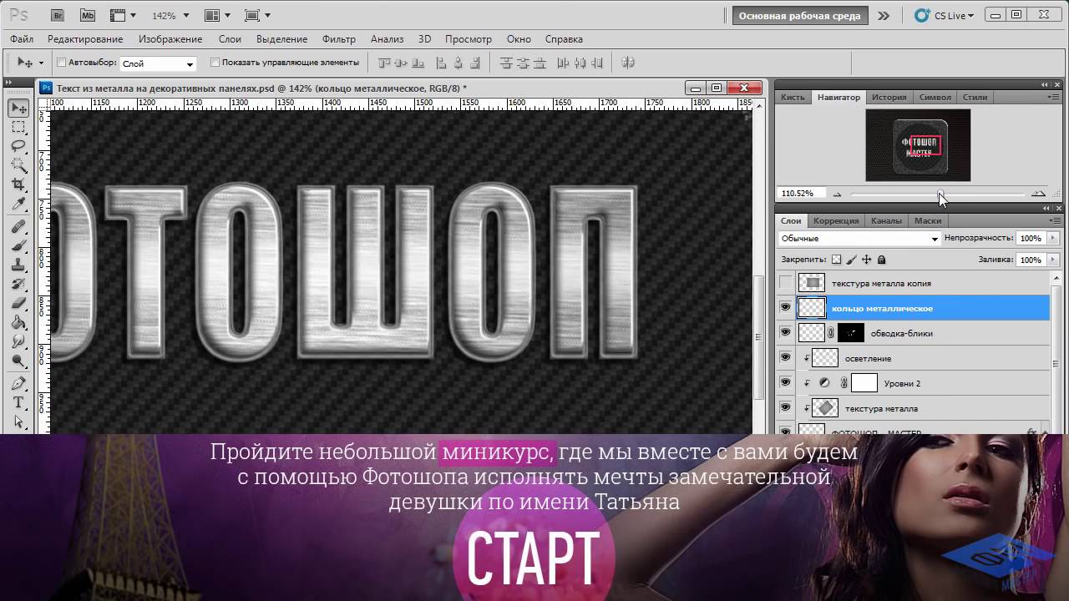Open the Изображение menu
This screenshot has height=601, width=1069.
[170, 39]
